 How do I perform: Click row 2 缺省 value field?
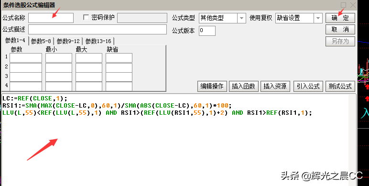point(119,68)
